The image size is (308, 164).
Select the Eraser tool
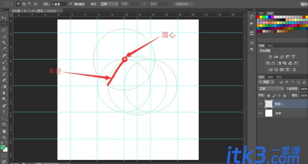4,80
